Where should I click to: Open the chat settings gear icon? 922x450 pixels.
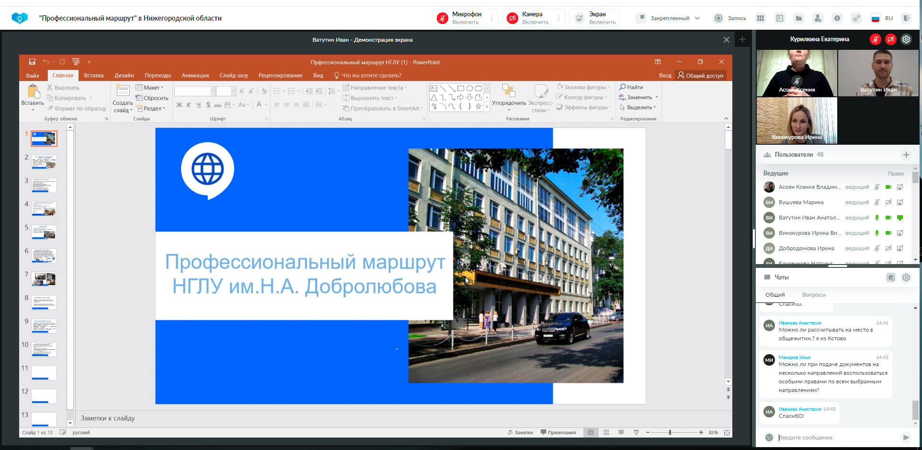[906, 277]
